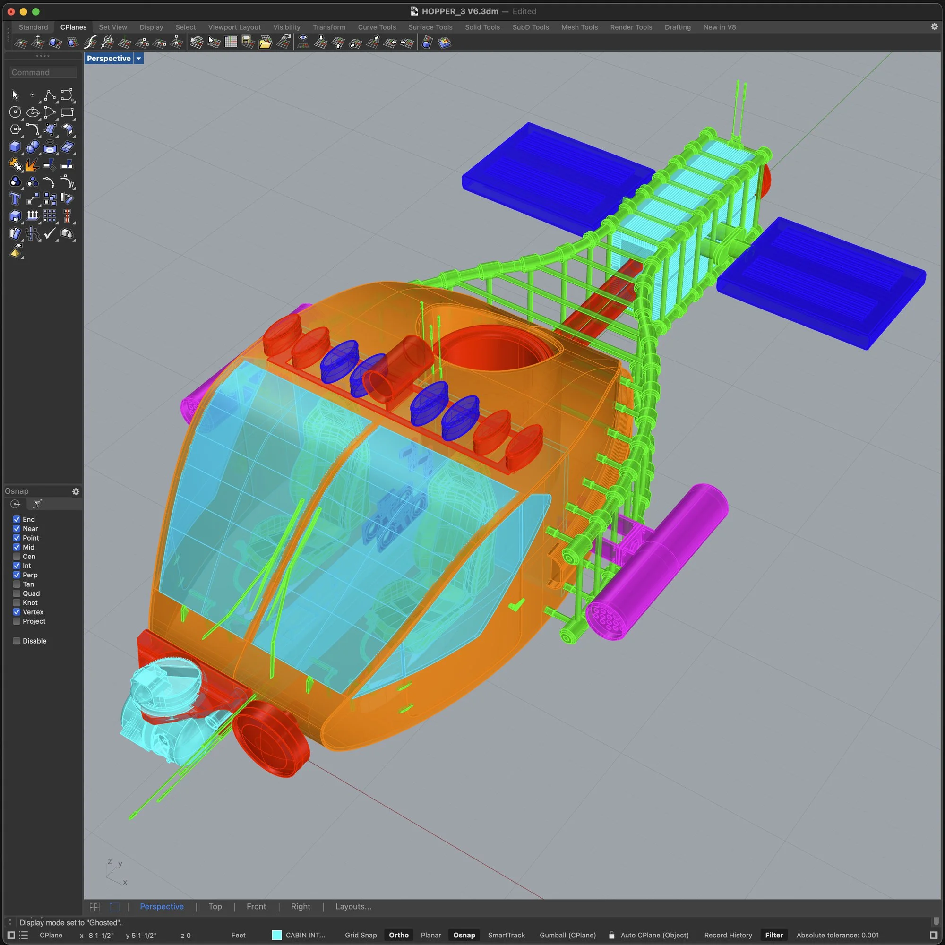Toggle Ortho mode in status bar

[398, 935]
